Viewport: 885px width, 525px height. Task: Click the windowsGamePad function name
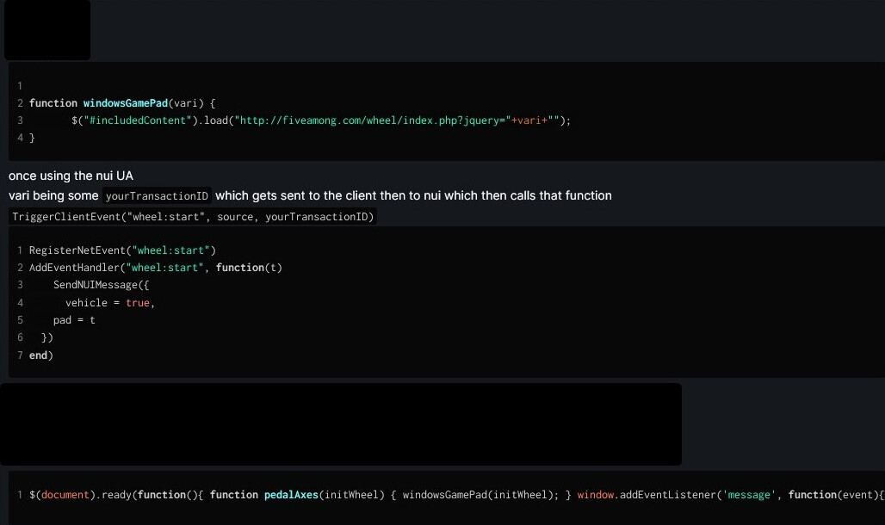tap(126, 103)
